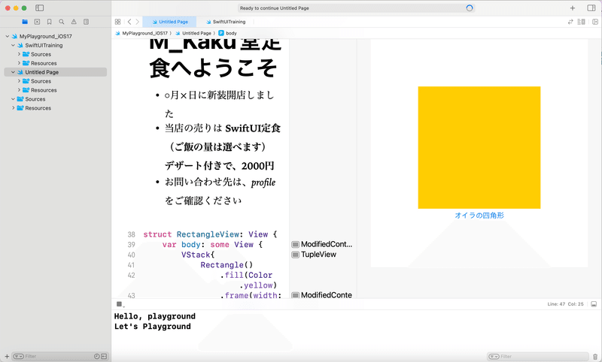Click the code review swap arrows icon
This screenshot has width=602, height=362.
570,22
